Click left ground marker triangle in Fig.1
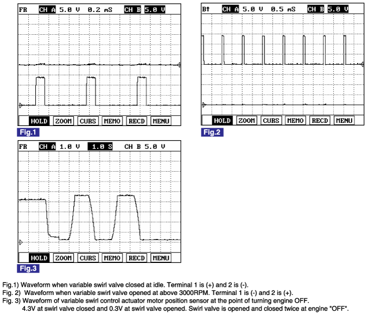Image resolution: width=380 pixels, height=314 pixels. 21,105
